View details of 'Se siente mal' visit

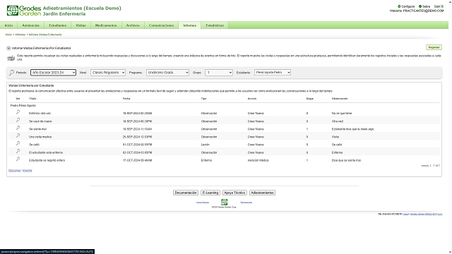[18, 128]
